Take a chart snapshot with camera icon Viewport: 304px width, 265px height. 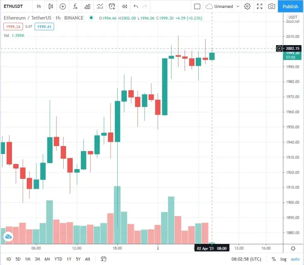(x=272, y=6)
